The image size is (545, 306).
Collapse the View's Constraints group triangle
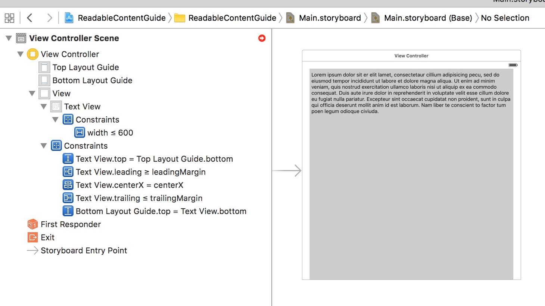point(44,146)
